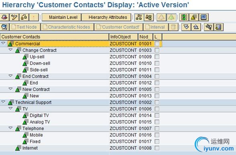This screenshot has height=155, width=236.
Task: Click the L column header
Action: pyautogui.click(x=157, y=37)
